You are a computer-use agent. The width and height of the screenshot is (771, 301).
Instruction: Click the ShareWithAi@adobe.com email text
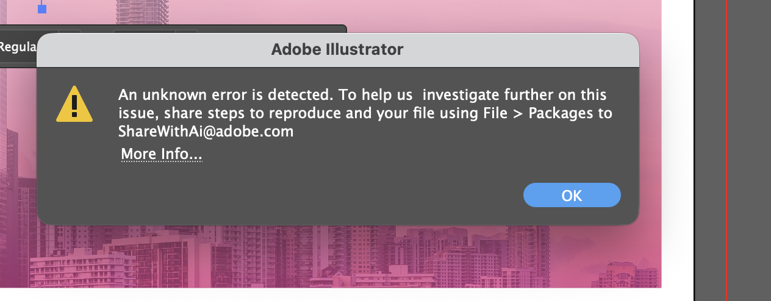coord(206,131)
